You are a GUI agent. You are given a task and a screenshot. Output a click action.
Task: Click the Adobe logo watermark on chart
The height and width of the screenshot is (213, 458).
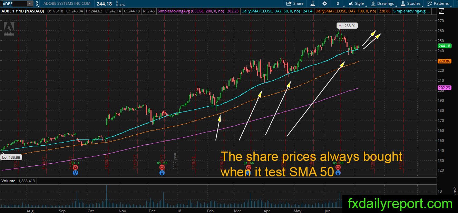pyautogui.click(x=9, y=29)
